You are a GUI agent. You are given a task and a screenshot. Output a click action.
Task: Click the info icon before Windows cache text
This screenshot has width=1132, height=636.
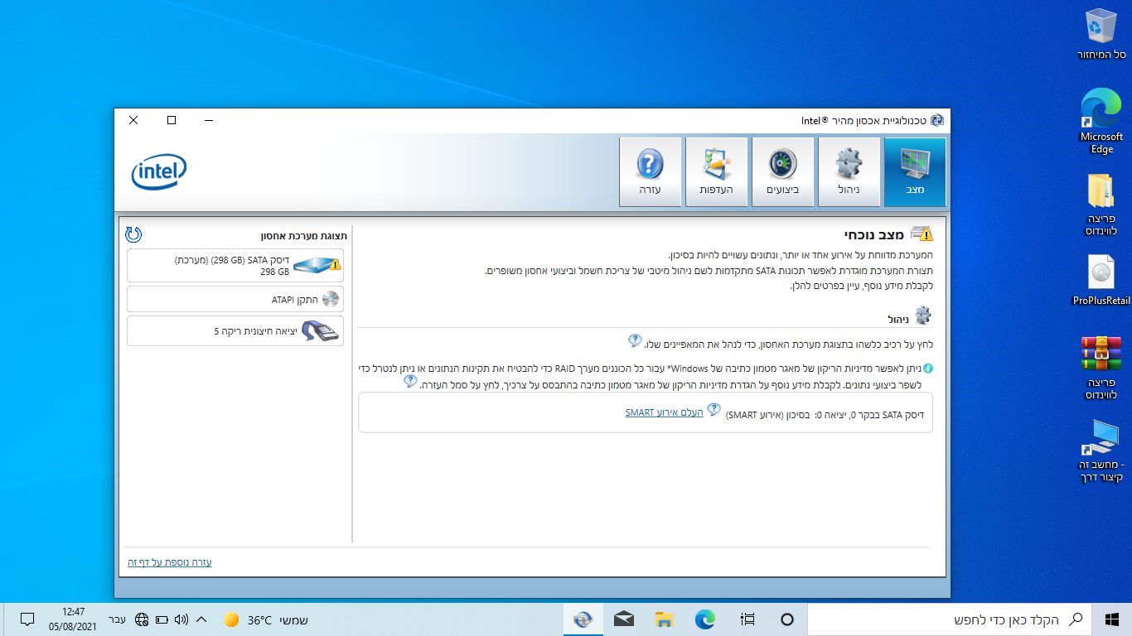coord(928,368)
